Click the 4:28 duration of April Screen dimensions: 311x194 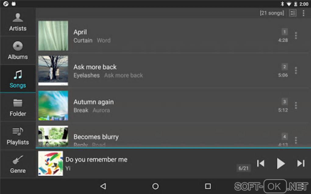click(x=283, y=40)
